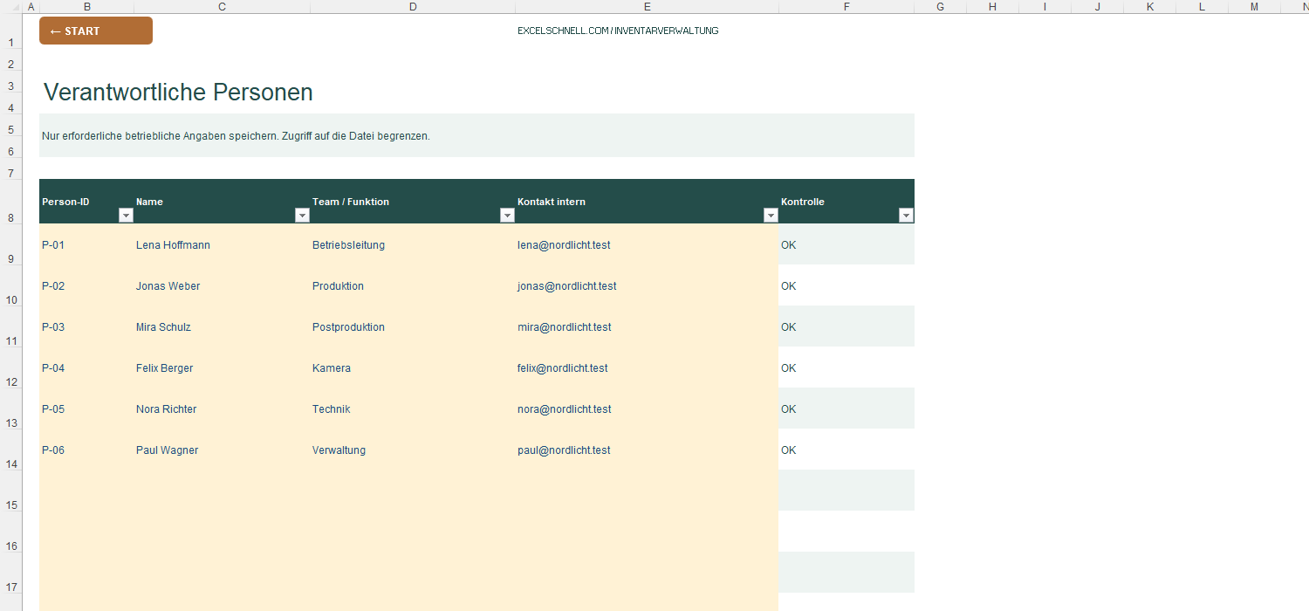Select the Postproduktion cell

coord(413,326)
